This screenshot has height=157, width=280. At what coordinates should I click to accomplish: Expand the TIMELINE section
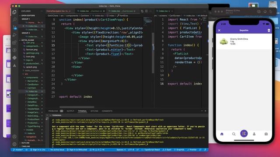26,146
